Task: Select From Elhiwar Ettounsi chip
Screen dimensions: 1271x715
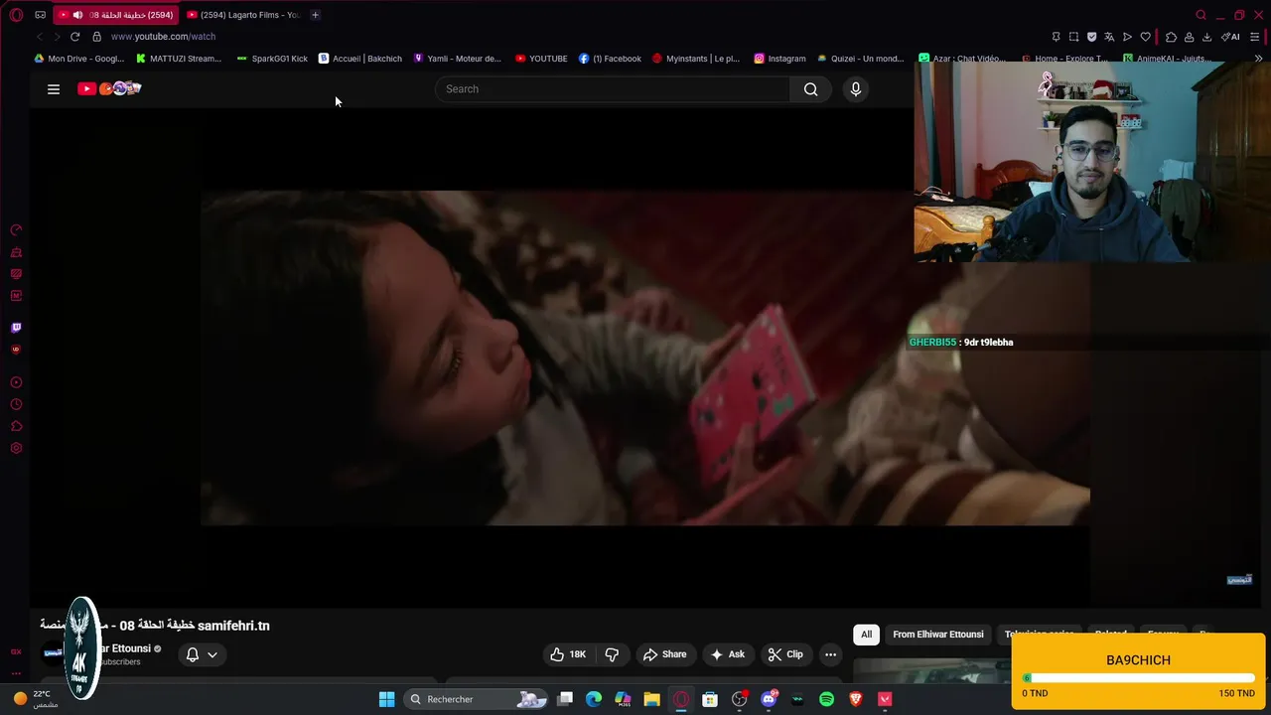Action: point(938,635)
